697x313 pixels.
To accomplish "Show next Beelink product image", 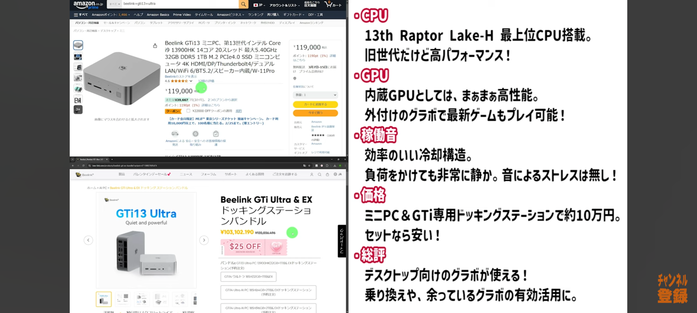I will tap(204, 240).
